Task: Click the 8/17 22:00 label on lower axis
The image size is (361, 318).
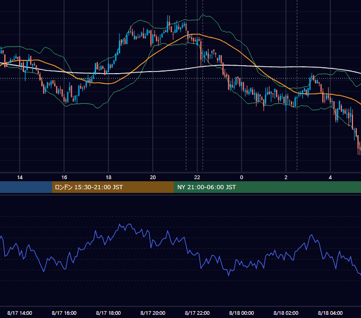Action: point(197,313)
